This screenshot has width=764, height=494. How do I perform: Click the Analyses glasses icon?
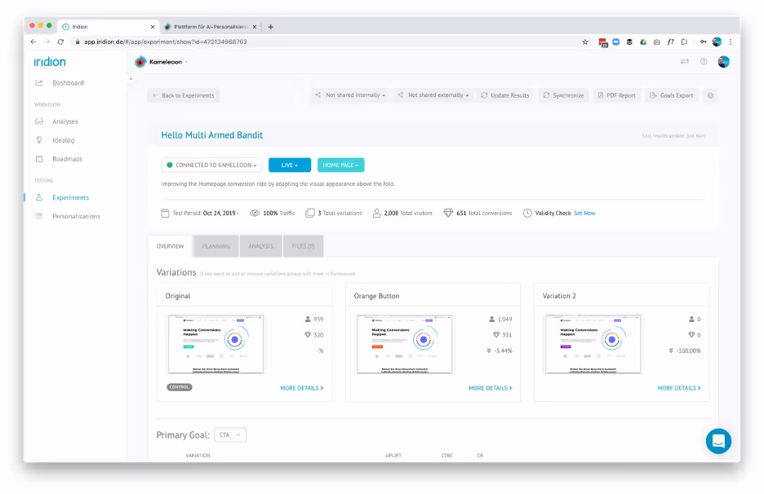coord(39,121)
